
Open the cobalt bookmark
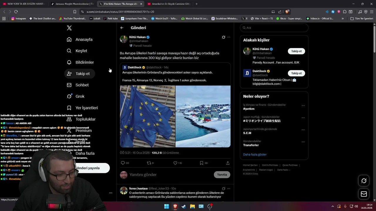pos(95,18)
